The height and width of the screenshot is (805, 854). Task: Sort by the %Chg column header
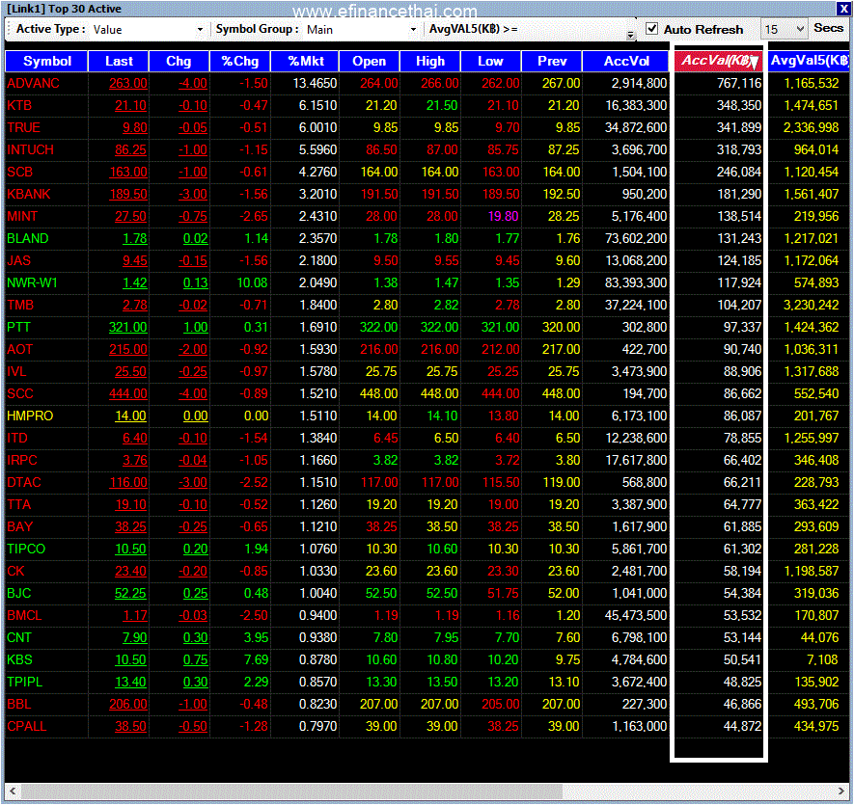[239, 61]
